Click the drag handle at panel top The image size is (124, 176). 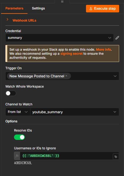click(x=62, y=2)
